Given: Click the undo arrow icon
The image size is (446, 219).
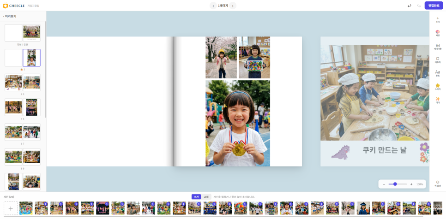Looking at the screenshot, I should (x=410, y=6).
